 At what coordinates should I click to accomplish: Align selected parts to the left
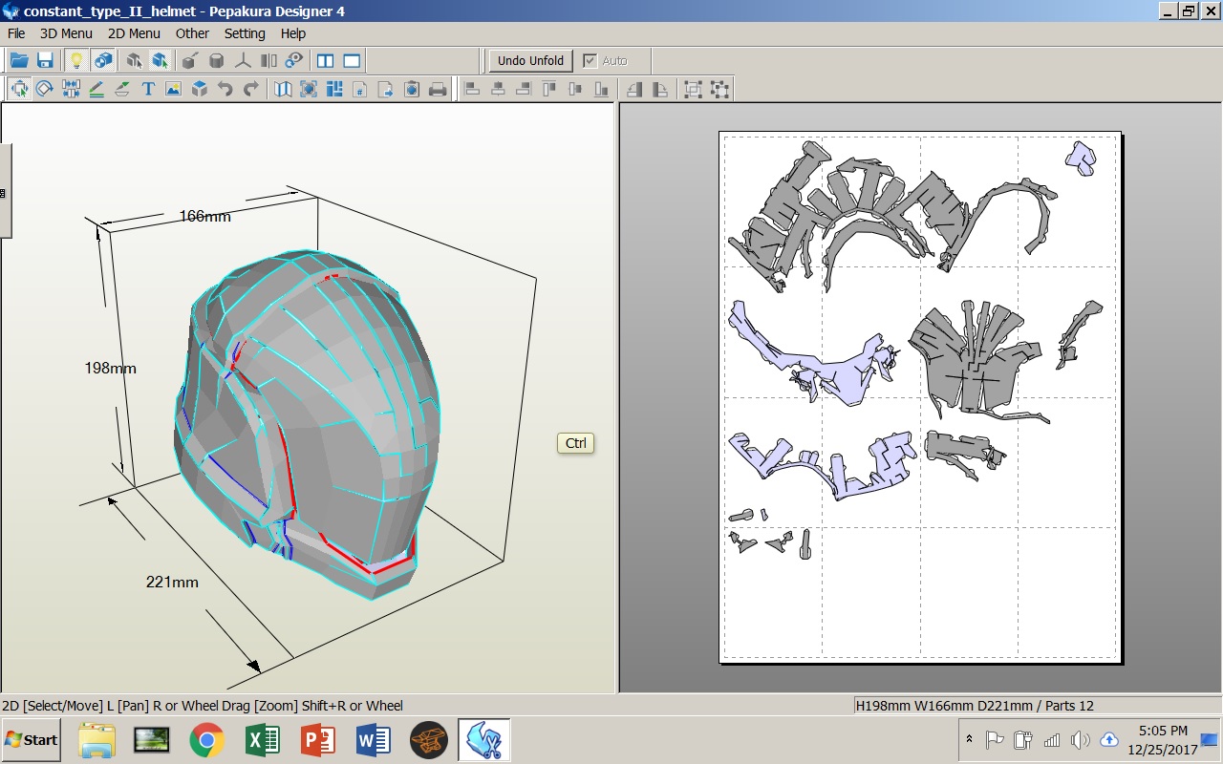471,89
